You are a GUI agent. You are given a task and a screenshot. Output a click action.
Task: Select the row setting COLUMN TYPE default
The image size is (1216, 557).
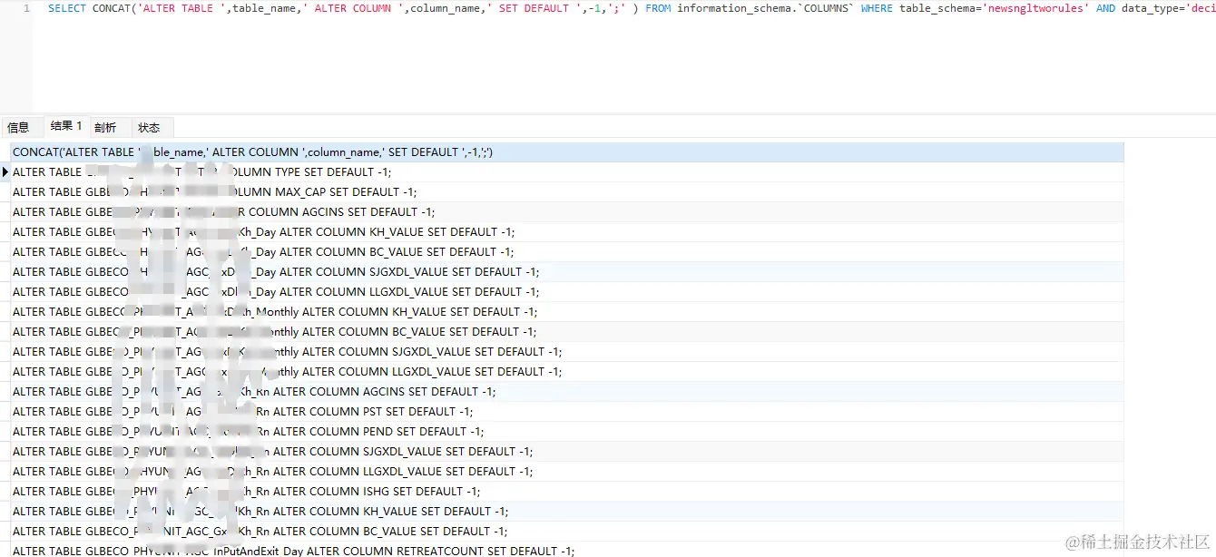[567, 172]
